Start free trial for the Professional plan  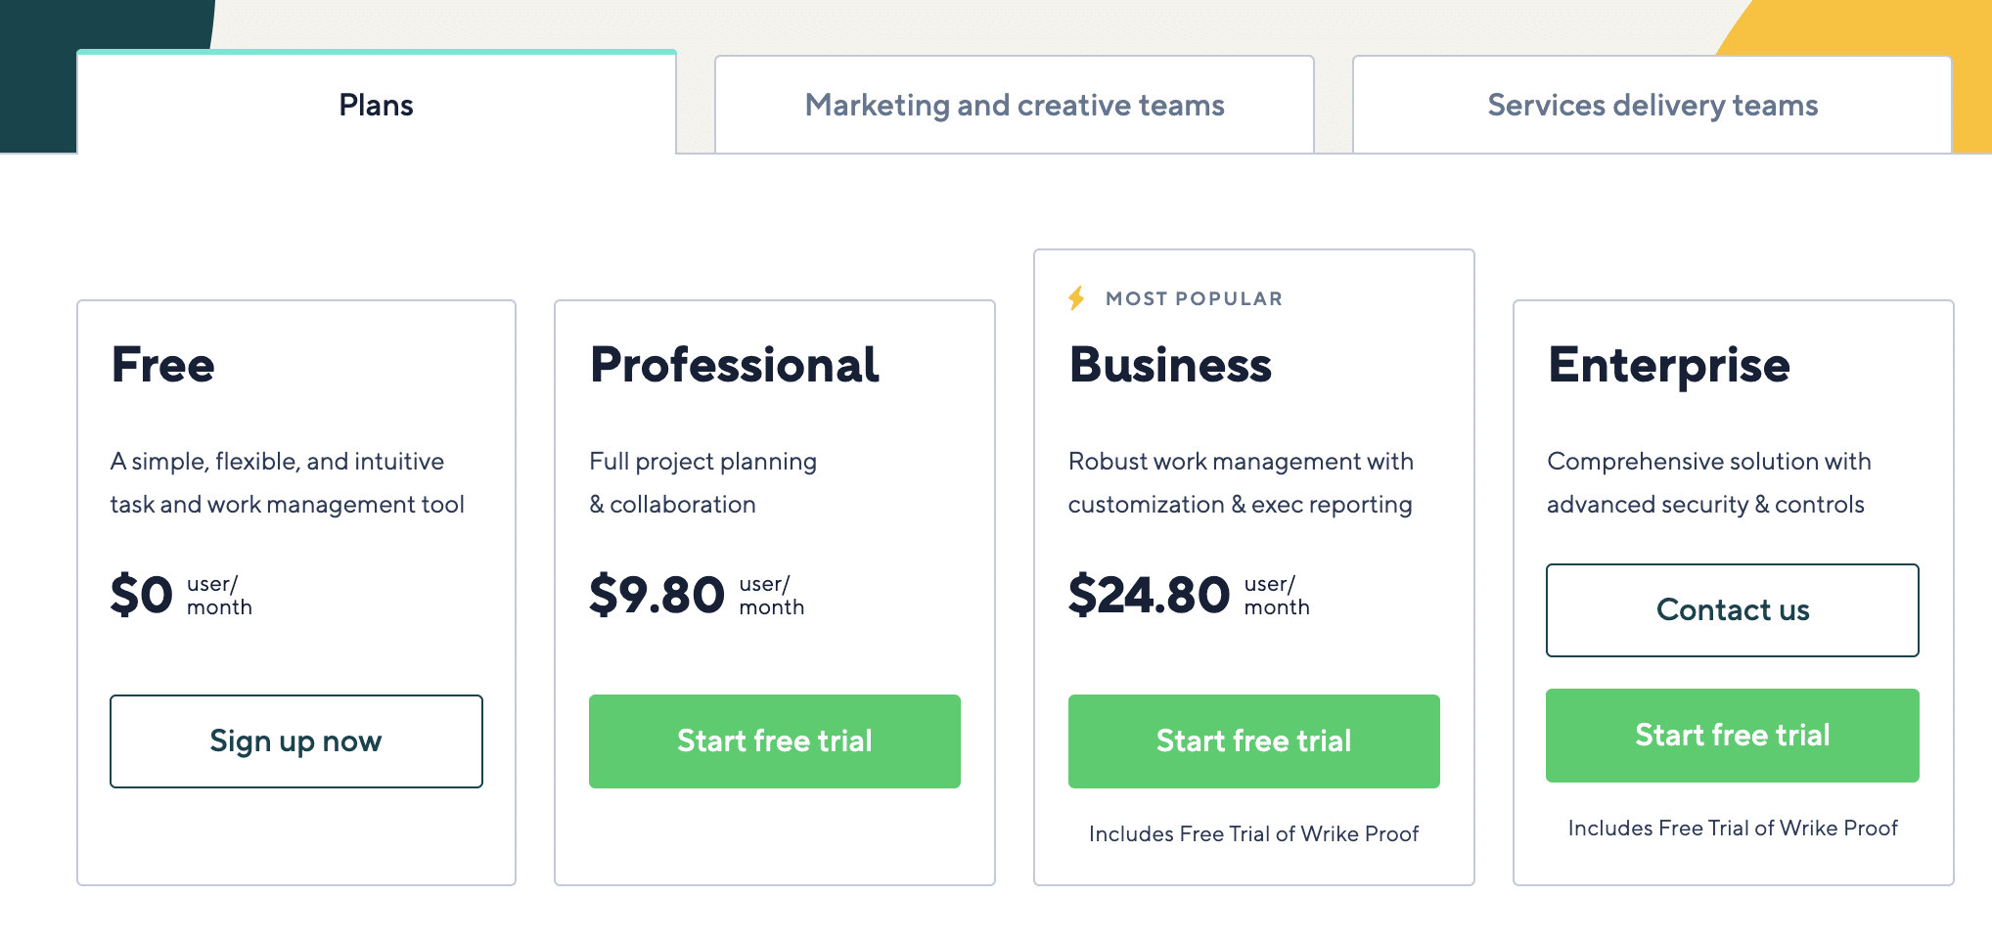(775, 741)
